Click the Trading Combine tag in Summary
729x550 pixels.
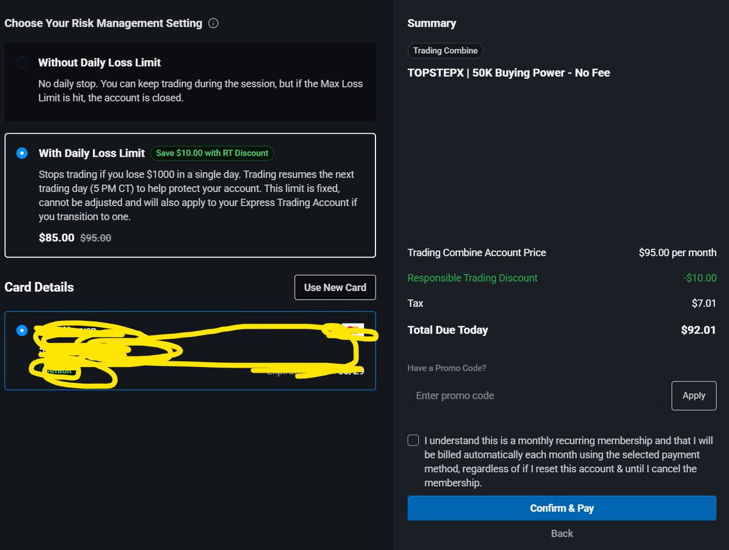445,50
